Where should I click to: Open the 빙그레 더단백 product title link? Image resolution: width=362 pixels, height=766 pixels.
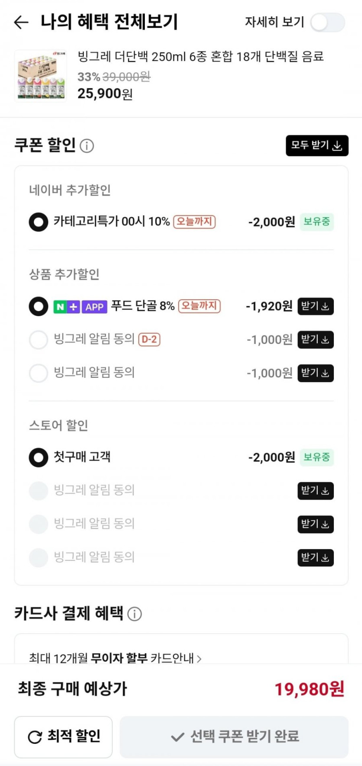[200, 56]
